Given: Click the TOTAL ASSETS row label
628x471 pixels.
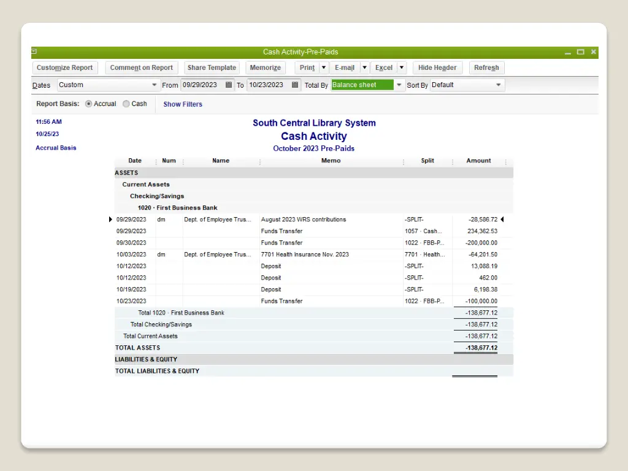Looking at the screenshot, I should pos(137,348).
